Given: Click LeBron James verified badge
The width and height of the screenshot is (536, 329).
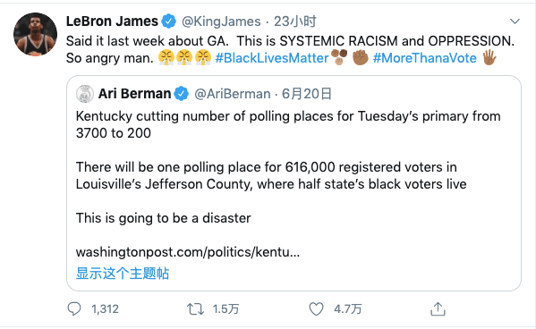Looking at the screenshot, I should click(x=168, y=21).
